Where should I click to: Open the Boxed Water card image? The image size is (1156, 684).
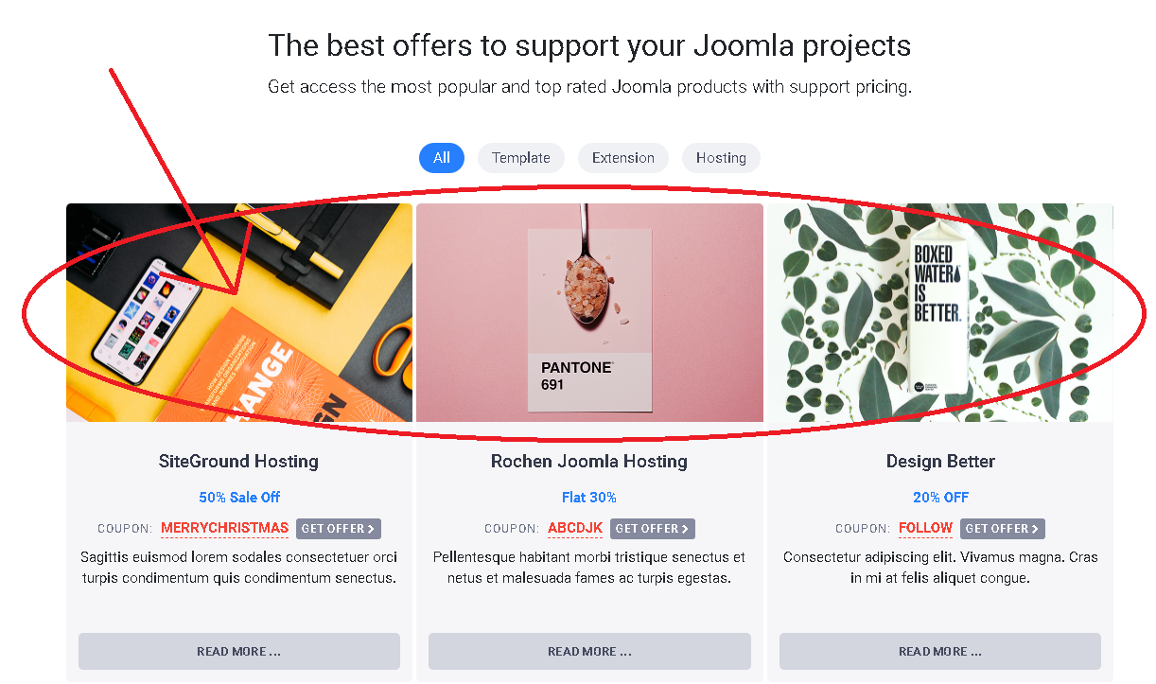(940, 312)
